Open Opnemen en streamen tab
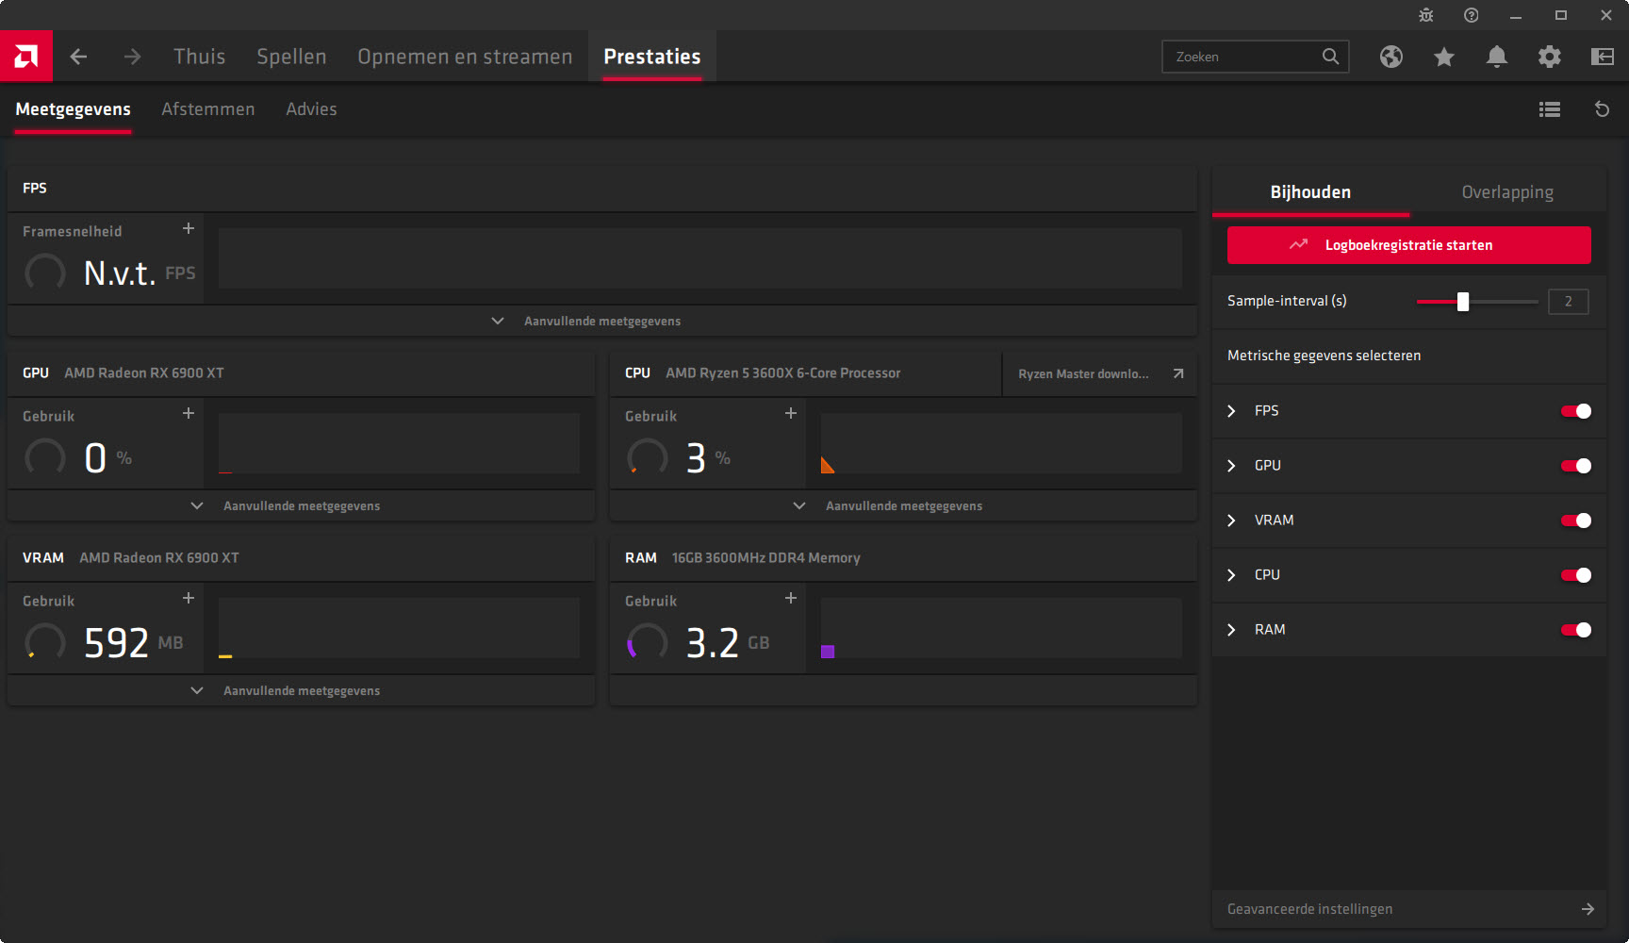The height and width of the screenshot is (943, 1629). coord(465,57)
